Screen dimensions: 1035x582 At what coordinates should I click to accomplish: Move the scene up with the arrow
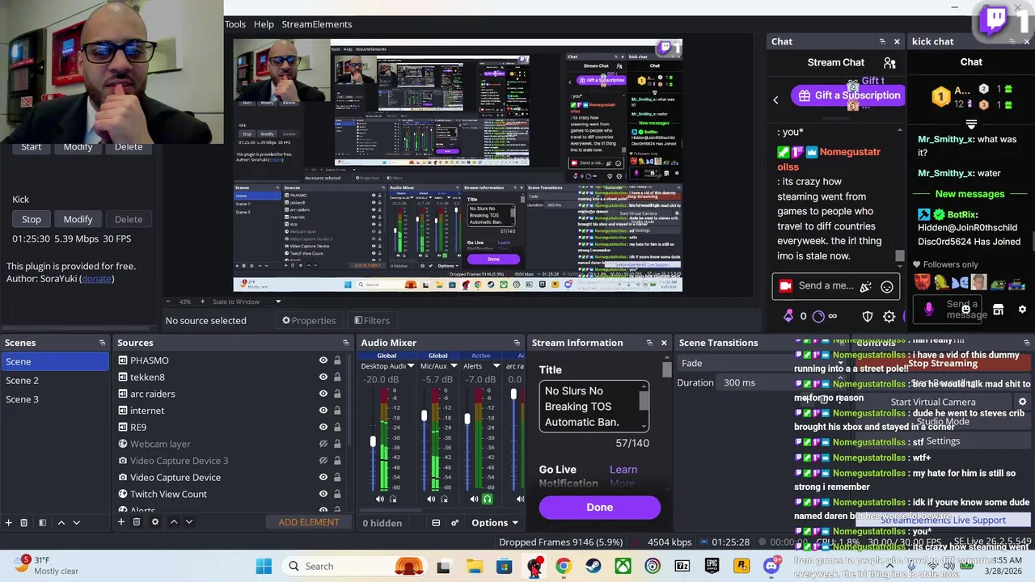61,522
